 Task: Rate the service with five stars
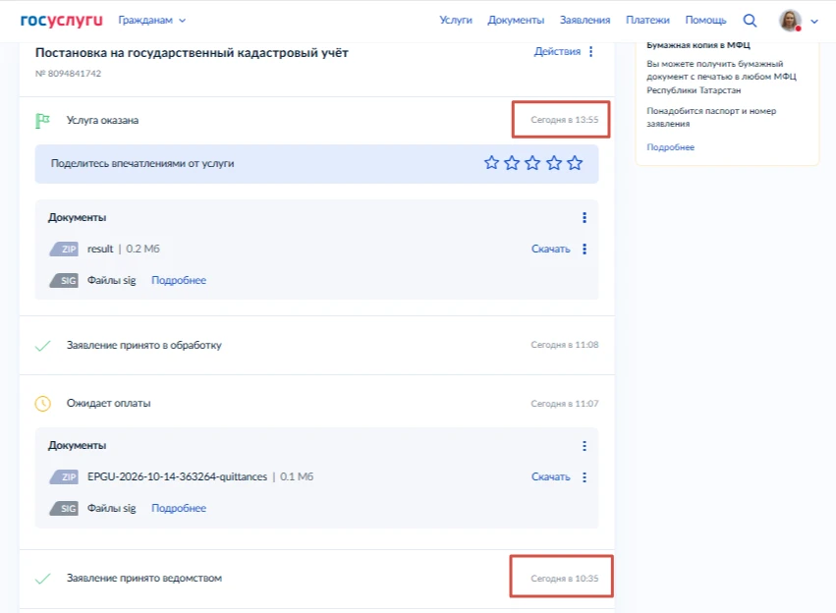[575, 162]
